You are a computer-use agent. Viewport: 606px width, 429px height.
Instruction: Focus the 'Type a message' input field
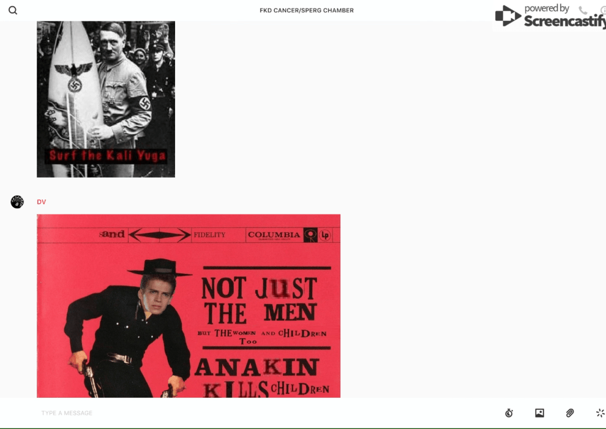pos(245,413)
